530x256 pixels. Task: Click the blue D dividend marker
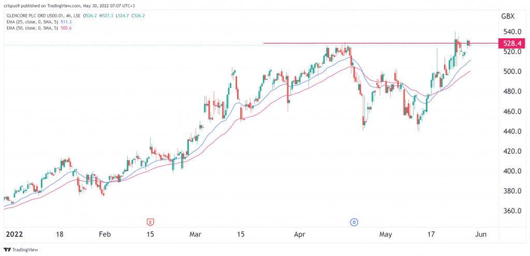pyautogui.click(x=354, y=222)
